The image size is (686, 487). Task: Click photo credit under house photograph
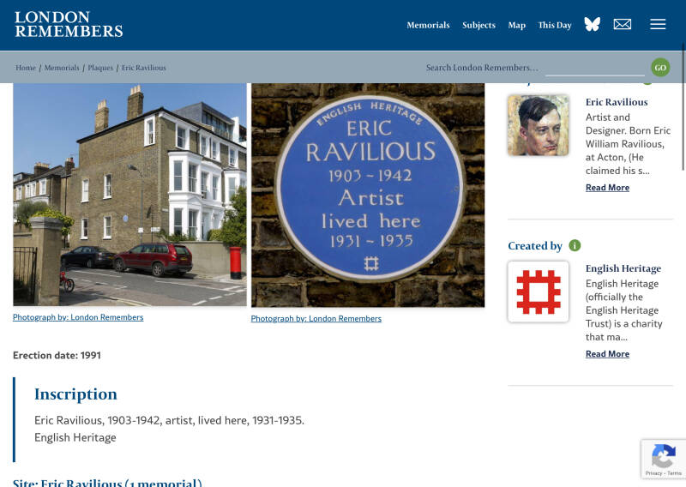click(78, 317)
